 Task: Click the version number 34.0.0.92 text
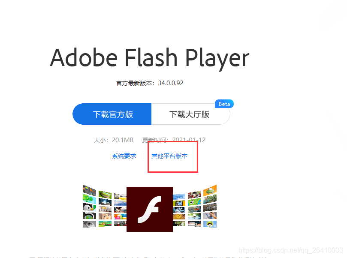171,83
